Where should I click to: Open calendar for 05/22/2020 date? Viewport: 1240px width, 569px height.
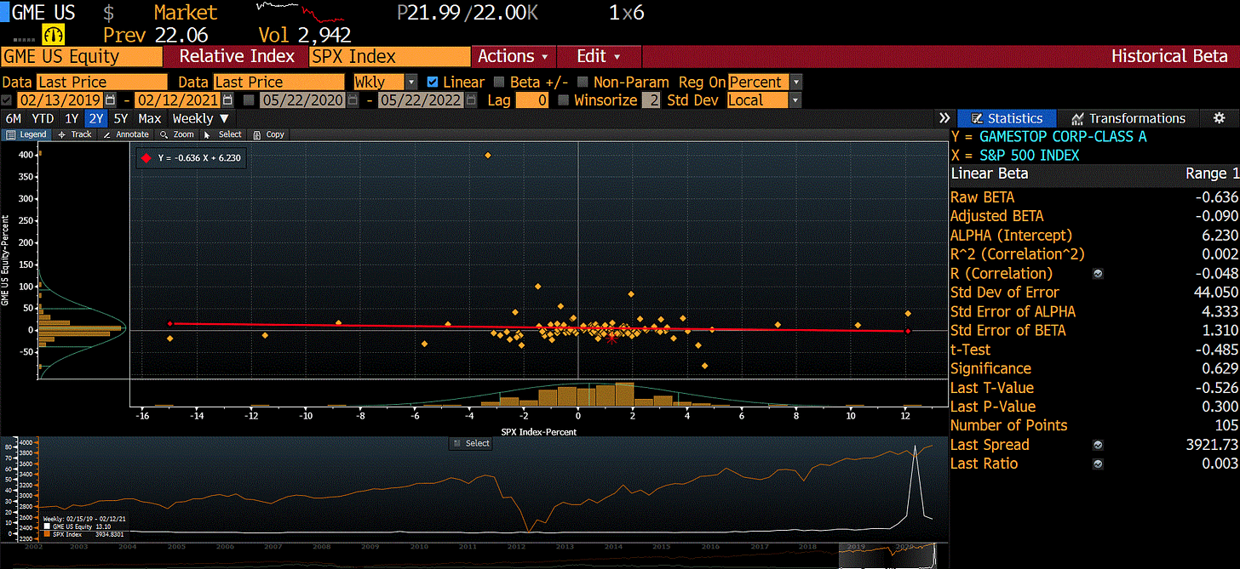[x=352, y=100]
